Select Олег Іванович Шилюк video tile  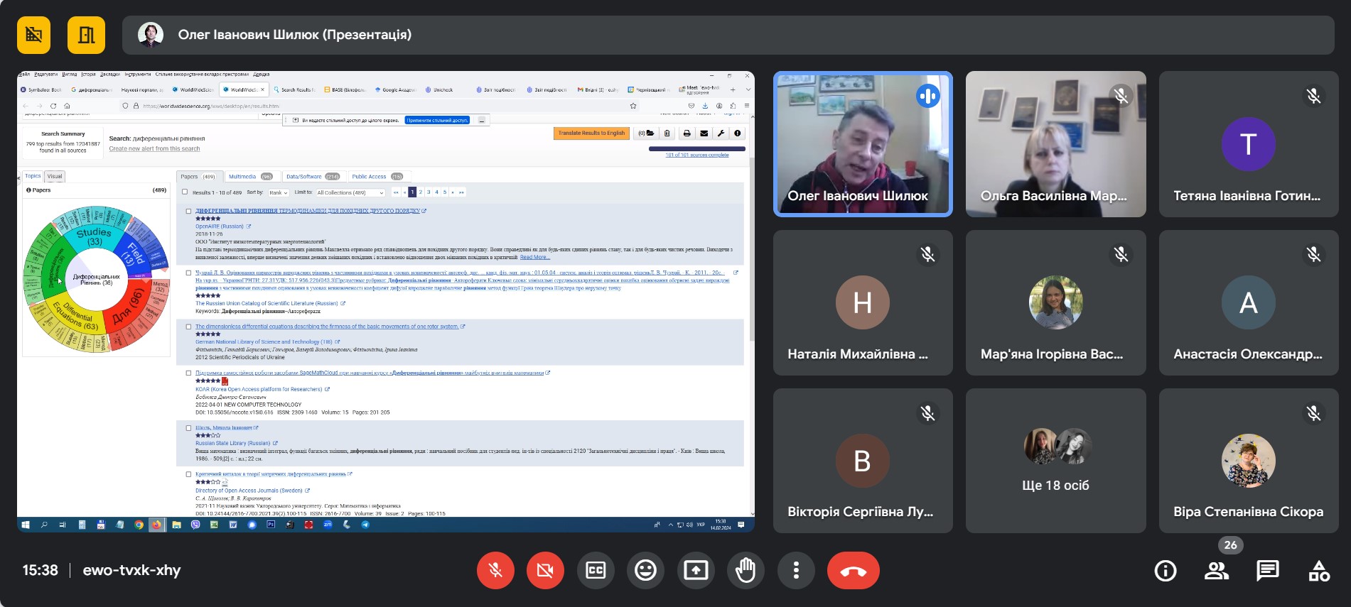tap(863, 144)
